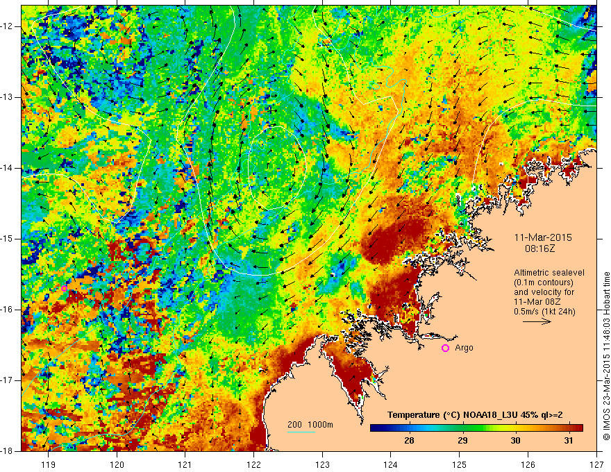Click the '120' longitude axis label
The width and height of the screenshot is (611, 472).
pos(117,465)
